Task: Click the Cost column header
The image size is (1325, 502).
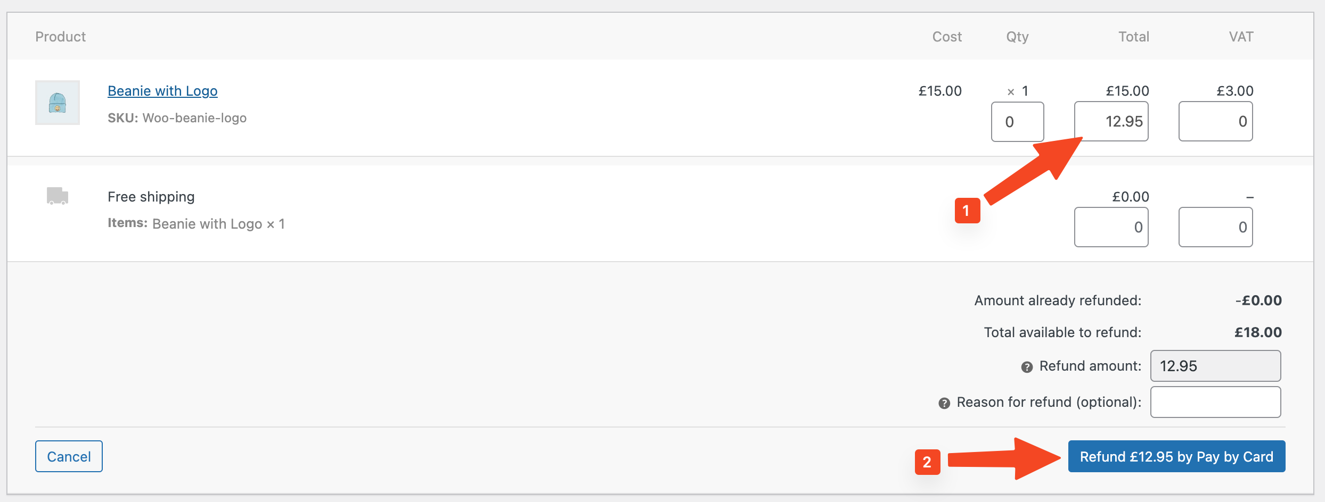Action: [x=947, y=37]
